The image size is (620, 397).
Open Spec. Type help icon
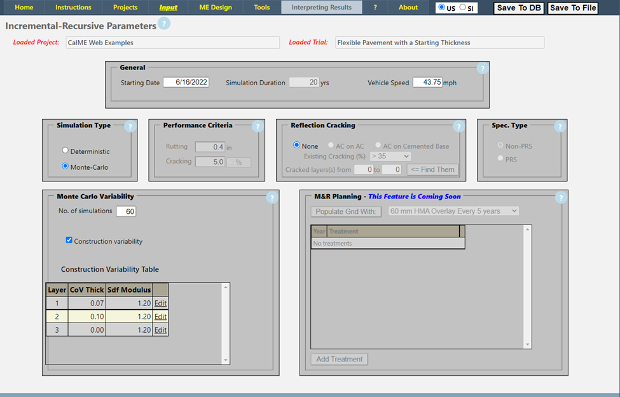click(560, 127)
